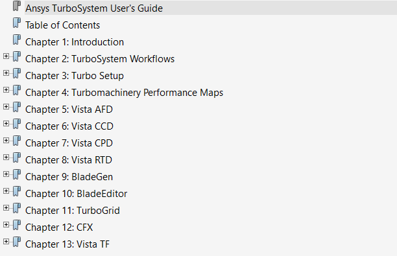The image size is (397, 256).
Task: Open Chapter 9: BladeGen text label
Action: [x=69, y=177]
